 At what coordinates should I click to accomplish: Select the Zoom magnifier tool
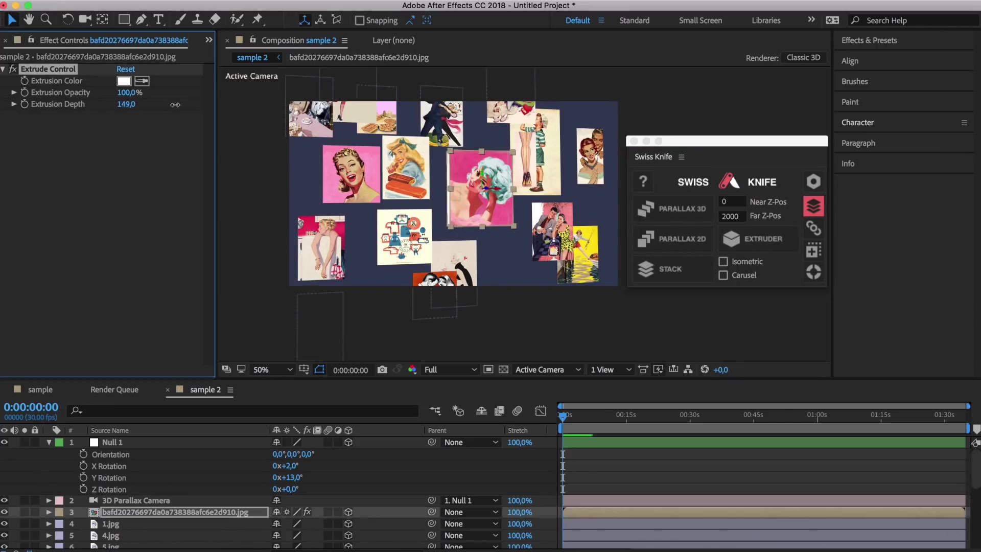tap(46, 19)
